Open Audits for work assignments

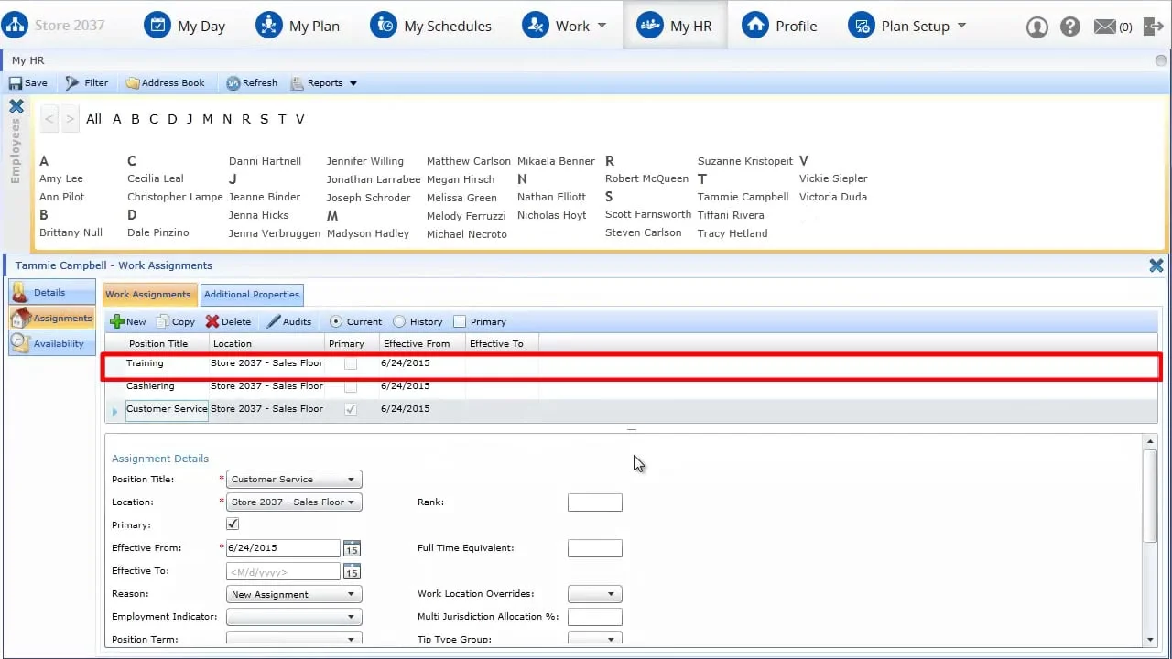point(289,321)
